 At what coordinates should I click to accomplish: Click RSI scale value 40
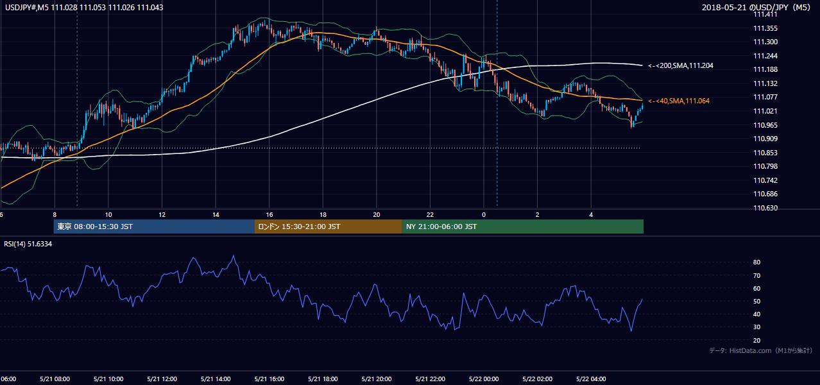pos(757,314)
